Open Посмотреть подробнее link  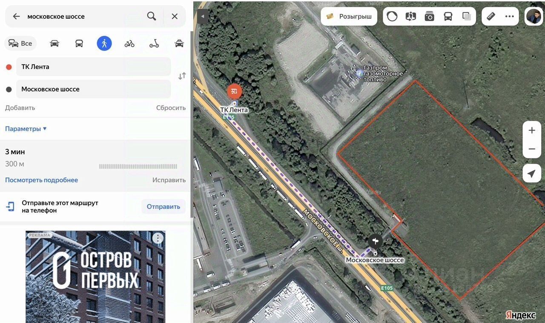[x=41, y=180]
